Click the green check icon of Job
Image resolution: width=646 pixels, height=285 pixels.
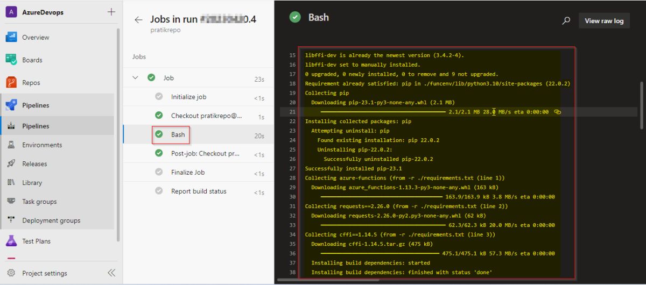(151, 78)
